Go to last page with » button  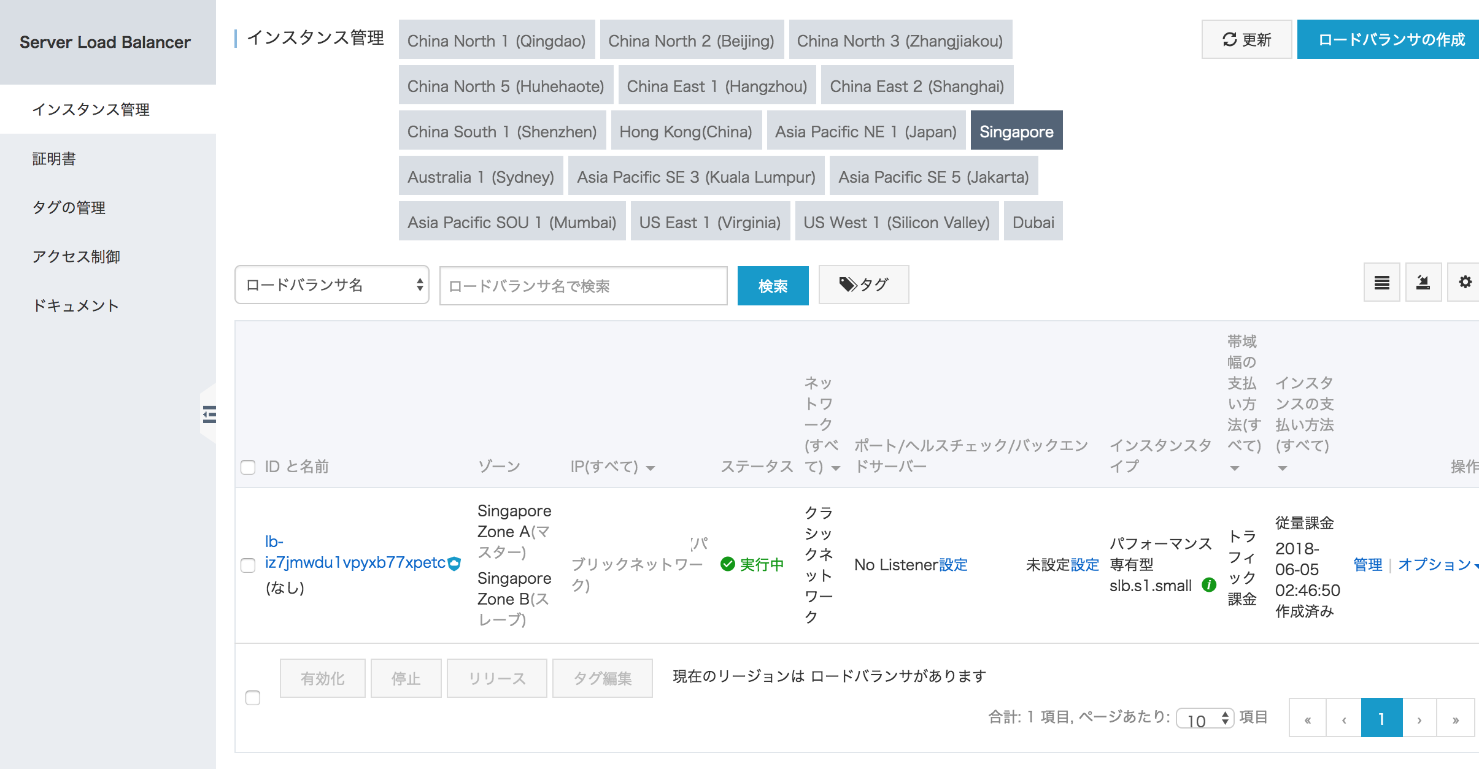click(x=1456, y=719)
